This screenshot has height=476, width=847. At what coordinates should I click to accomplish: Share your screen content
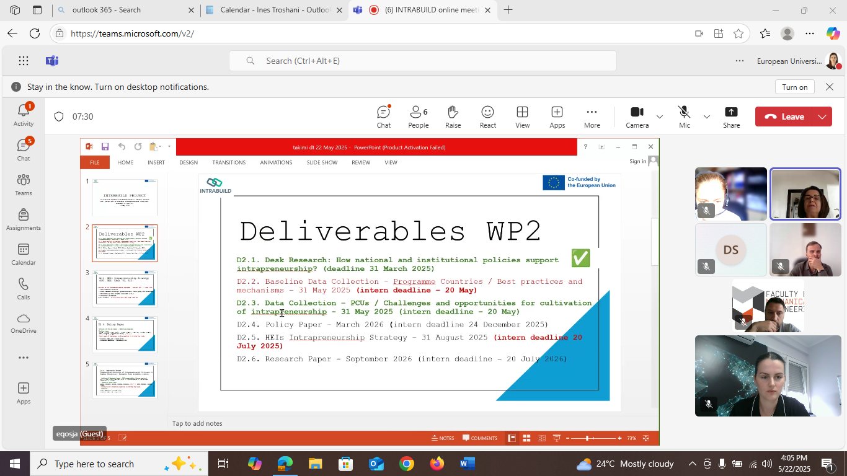click(x=732, y=117)
